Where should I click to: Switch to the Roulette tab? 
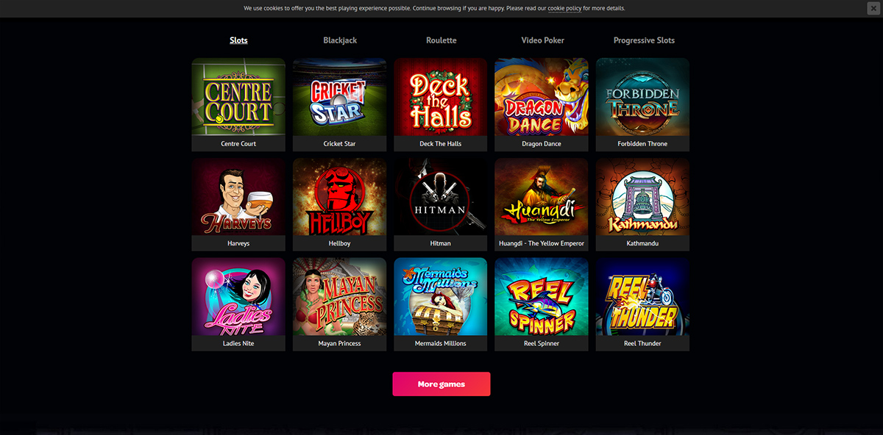(x=441, y=40)
